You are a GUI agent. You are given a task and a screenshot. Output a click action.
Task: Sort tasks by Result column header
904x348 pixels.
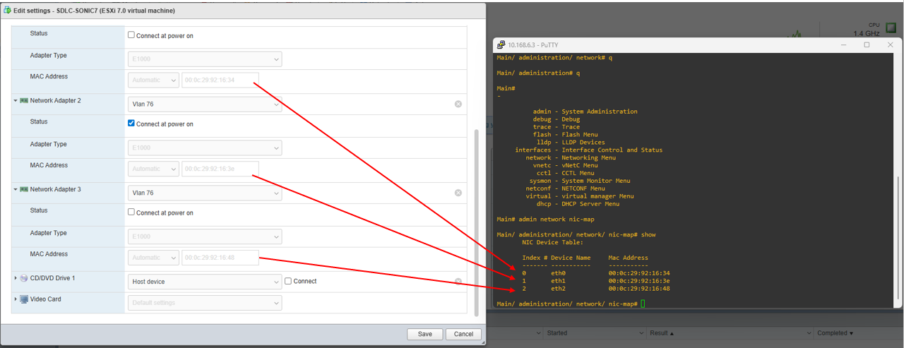pos(662,333)
